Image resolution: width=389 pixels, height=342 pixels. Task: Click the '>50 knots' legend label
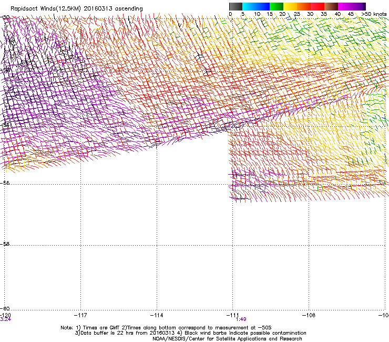(x=374, y=14)
